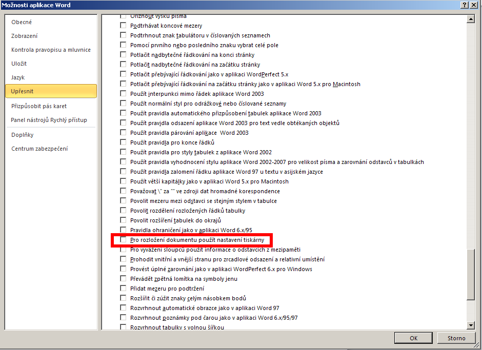The image size is (482, 350).
Task: Toggle Povolit mezeru mezi odstavci v tabulce
Action: (x=123, y=200)
